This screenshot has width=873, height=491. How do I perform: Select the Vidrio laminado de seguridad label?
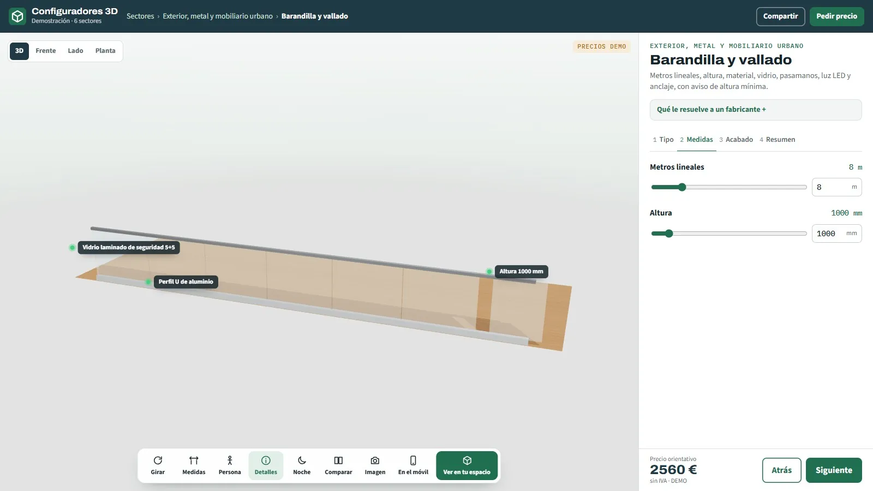click(129, 248)
